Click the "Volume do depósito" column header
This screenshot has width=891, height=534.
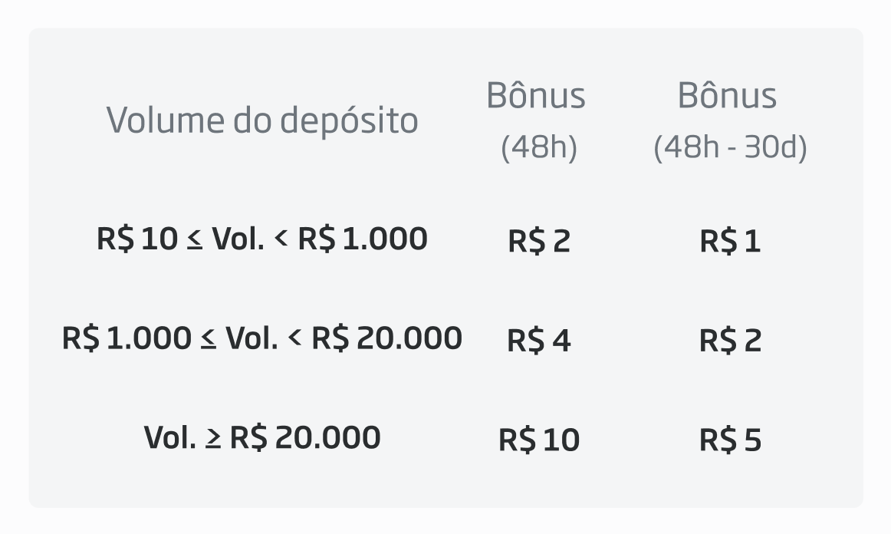point(262,120)
